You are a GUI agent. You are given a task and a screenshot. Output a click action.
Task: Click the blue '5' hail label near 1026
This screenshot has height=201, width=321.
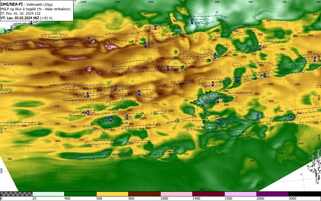(89, 40)
